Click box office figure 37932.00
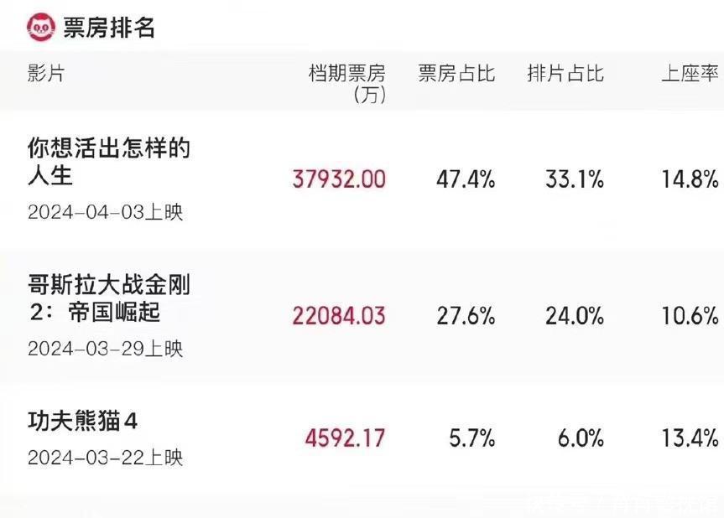 (339, 179)
